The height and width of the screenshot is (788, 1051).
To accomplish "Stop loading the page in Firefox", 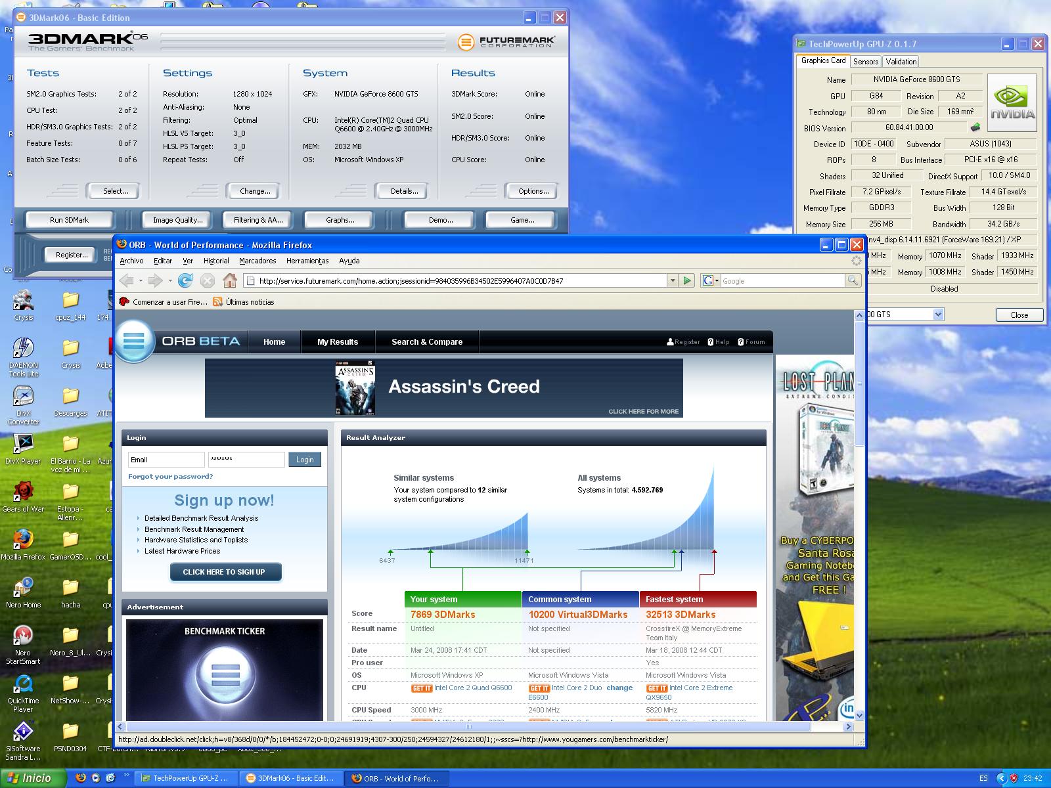I will (x=207, y=280).
